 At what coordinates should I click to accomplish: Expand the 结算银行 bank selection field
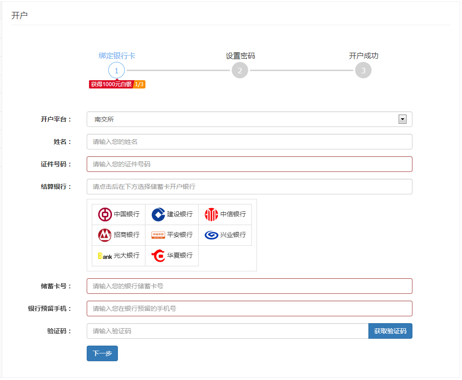(249, 187)
